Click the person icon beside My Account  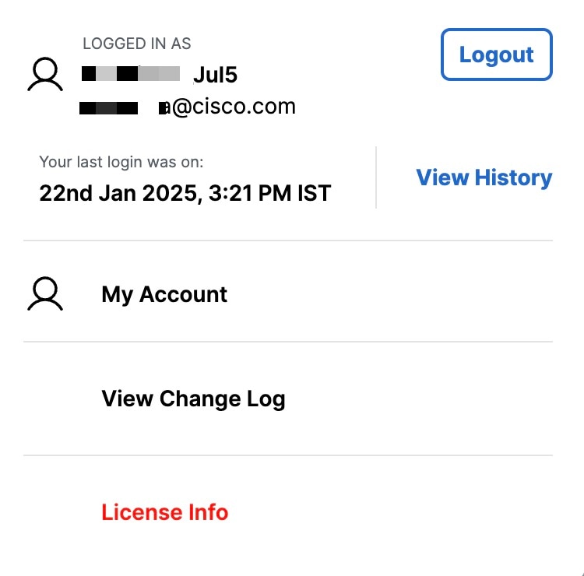point(45,293)
